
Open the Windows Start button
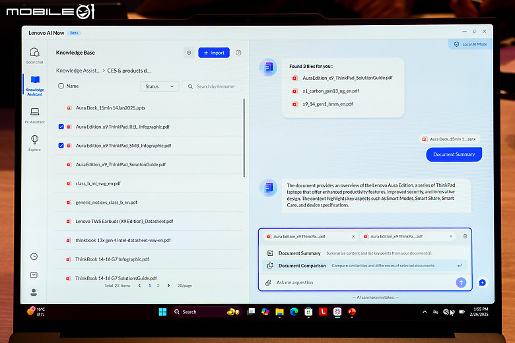(162, 312)
